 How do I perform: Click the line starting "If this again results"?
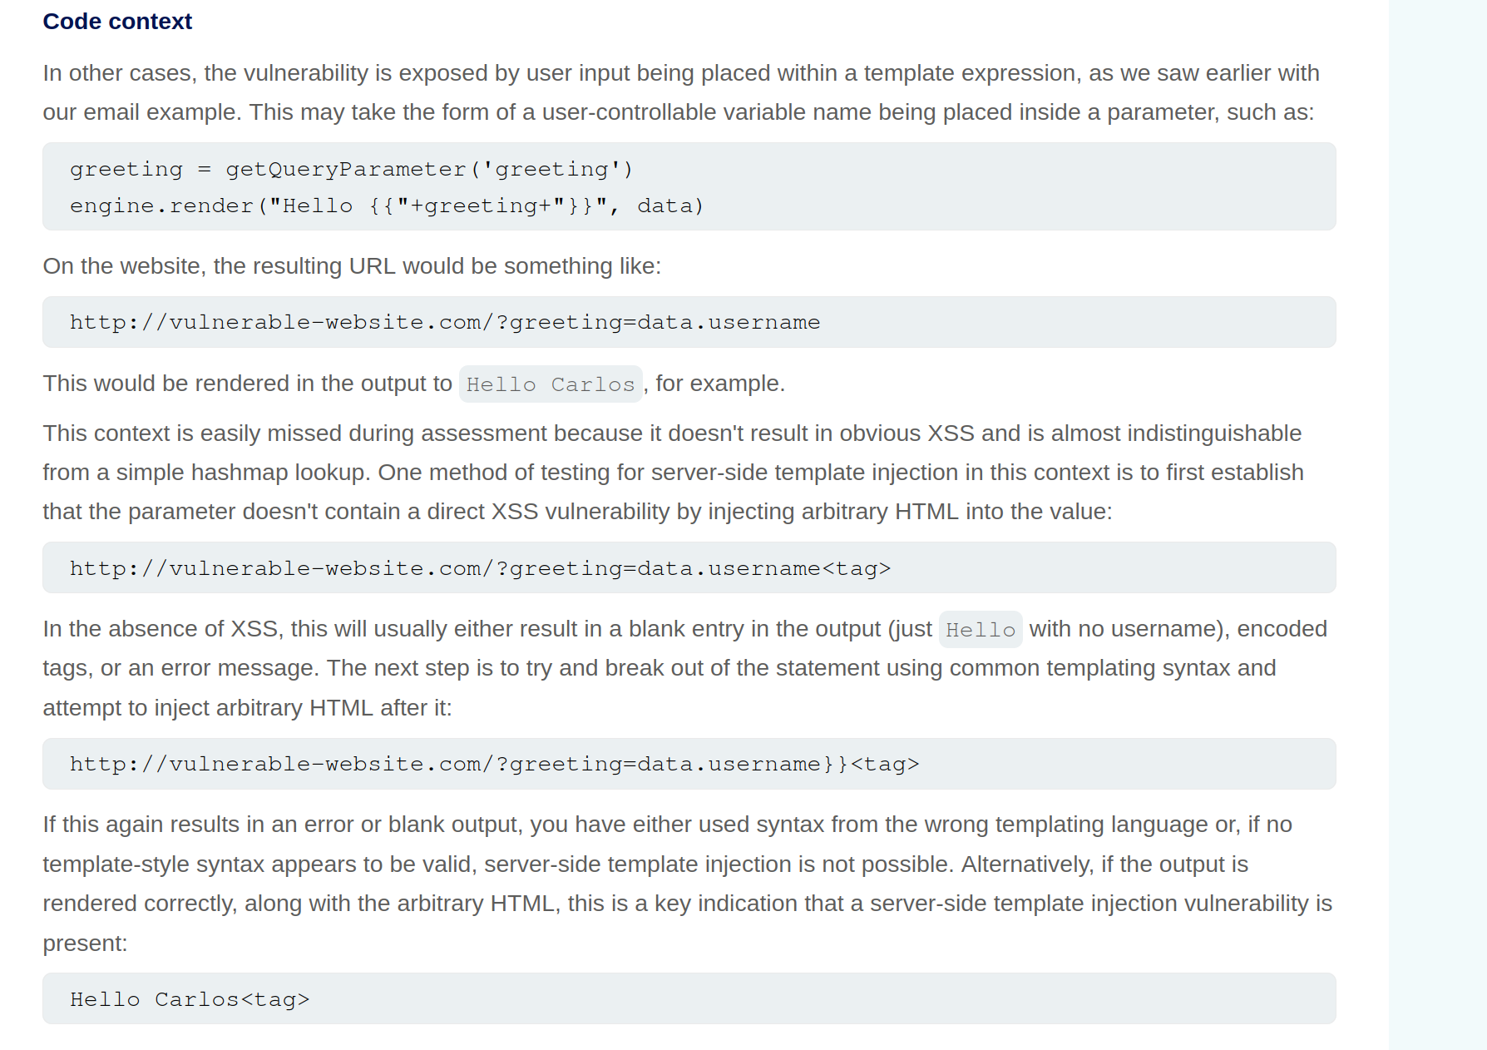(x=667, y=825)
